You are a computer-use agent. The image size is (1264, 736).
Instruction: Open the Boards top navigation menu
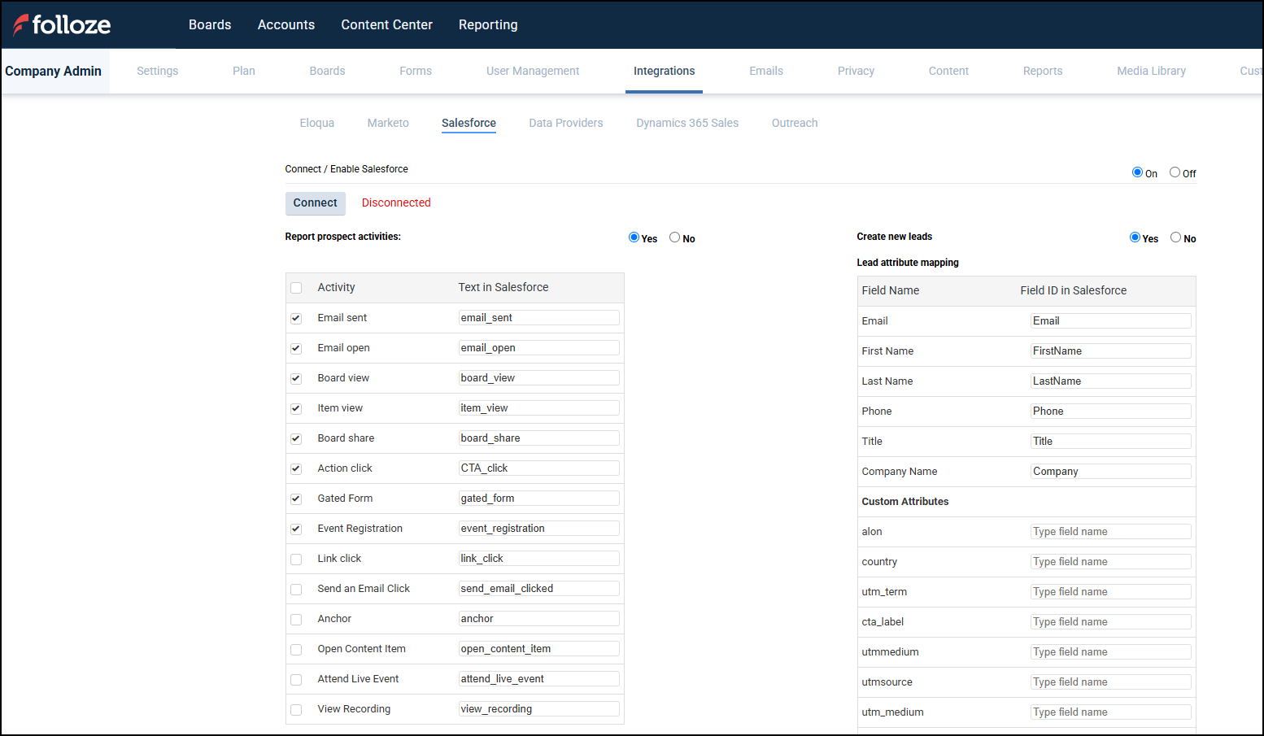coord(210,24)
